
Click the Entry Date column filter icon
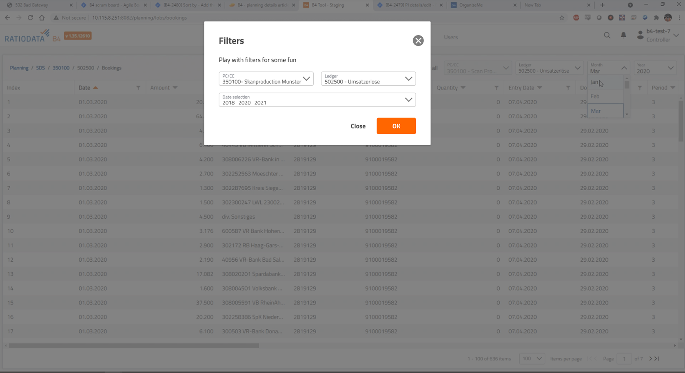[568, 88]
